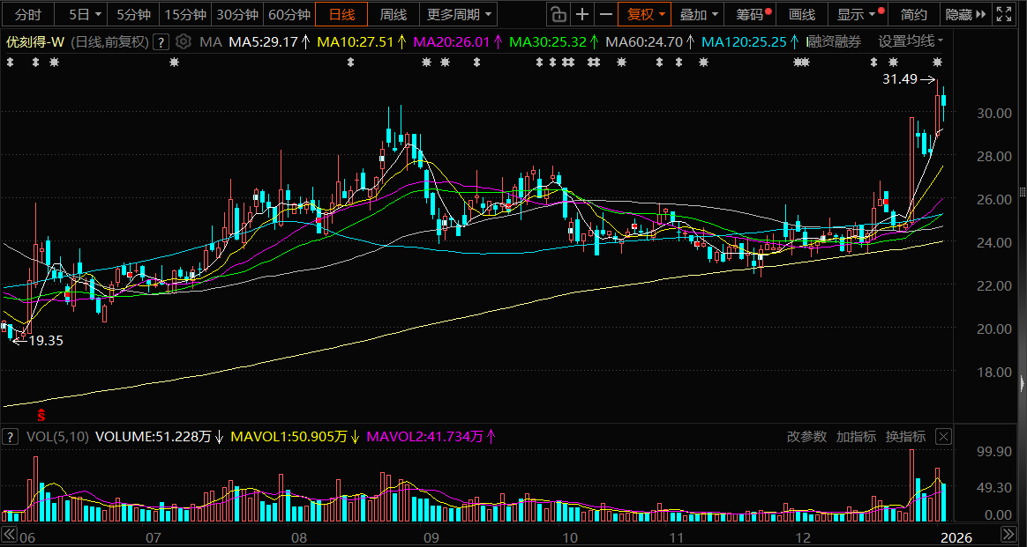Zoom in chart with plus icon
1027x547 pixels.
[x=581, y=14]
